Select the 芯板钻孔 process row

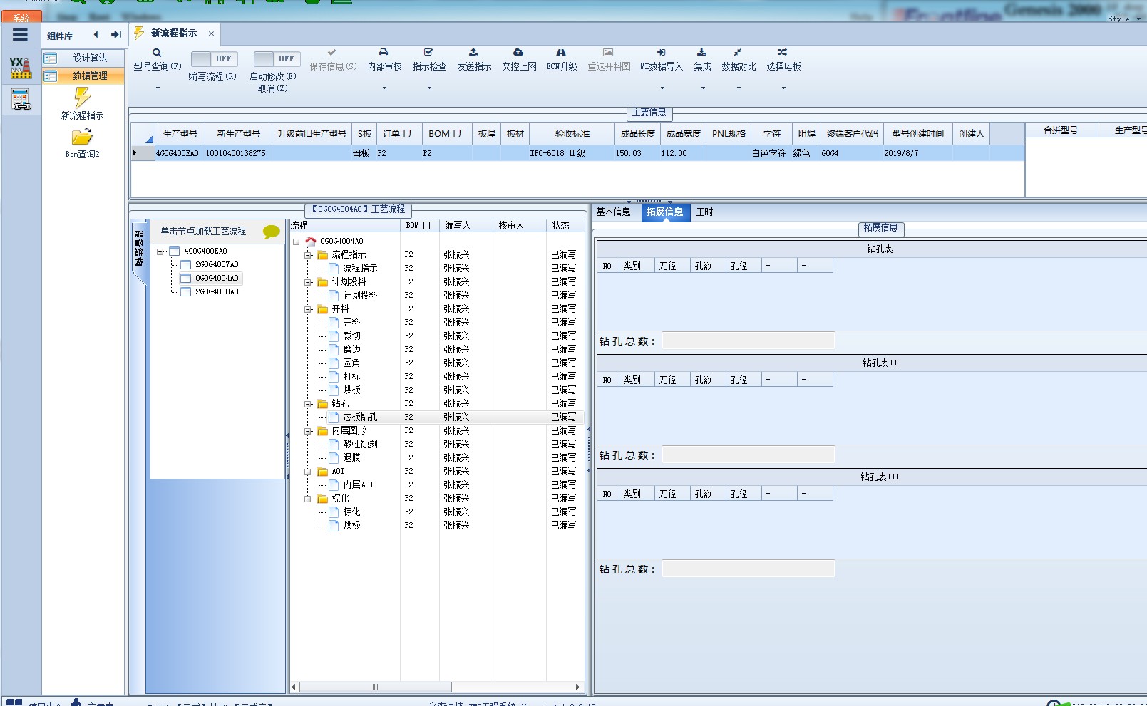point(438,417)
